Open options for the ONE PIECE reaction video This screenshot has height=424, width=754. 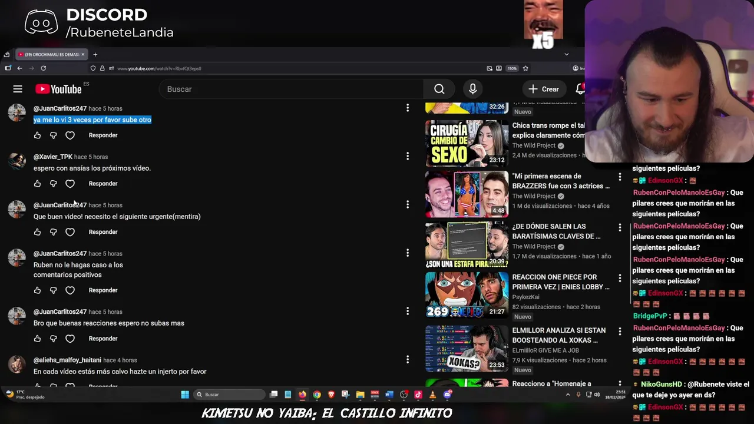tap(620, 277)
